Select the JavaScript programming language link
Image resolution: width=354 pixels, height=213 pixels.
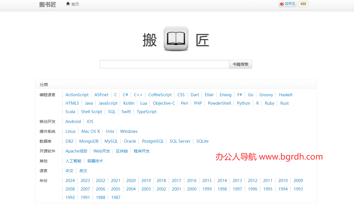click(x=108, y=103)
